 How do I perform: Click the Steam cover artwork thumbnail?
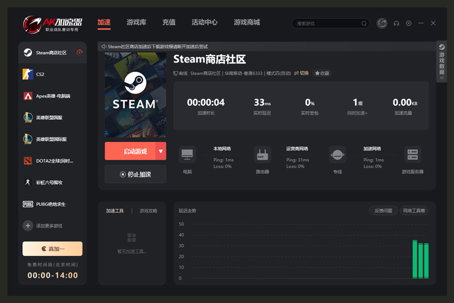136,95
